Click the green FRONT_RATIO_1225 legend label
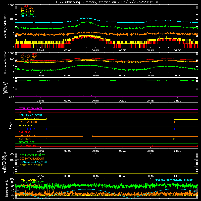 [32, 182]
